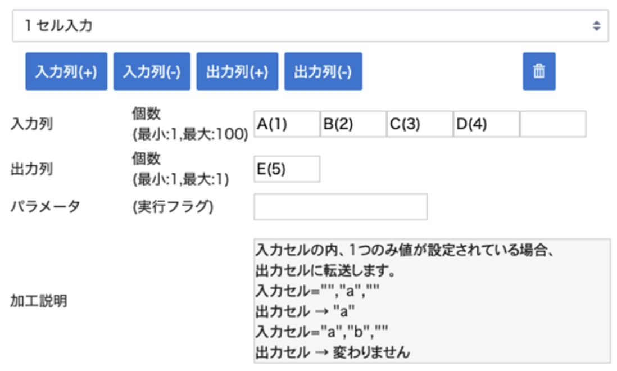Focus the C(3) input column field

[x=419, y=124]
